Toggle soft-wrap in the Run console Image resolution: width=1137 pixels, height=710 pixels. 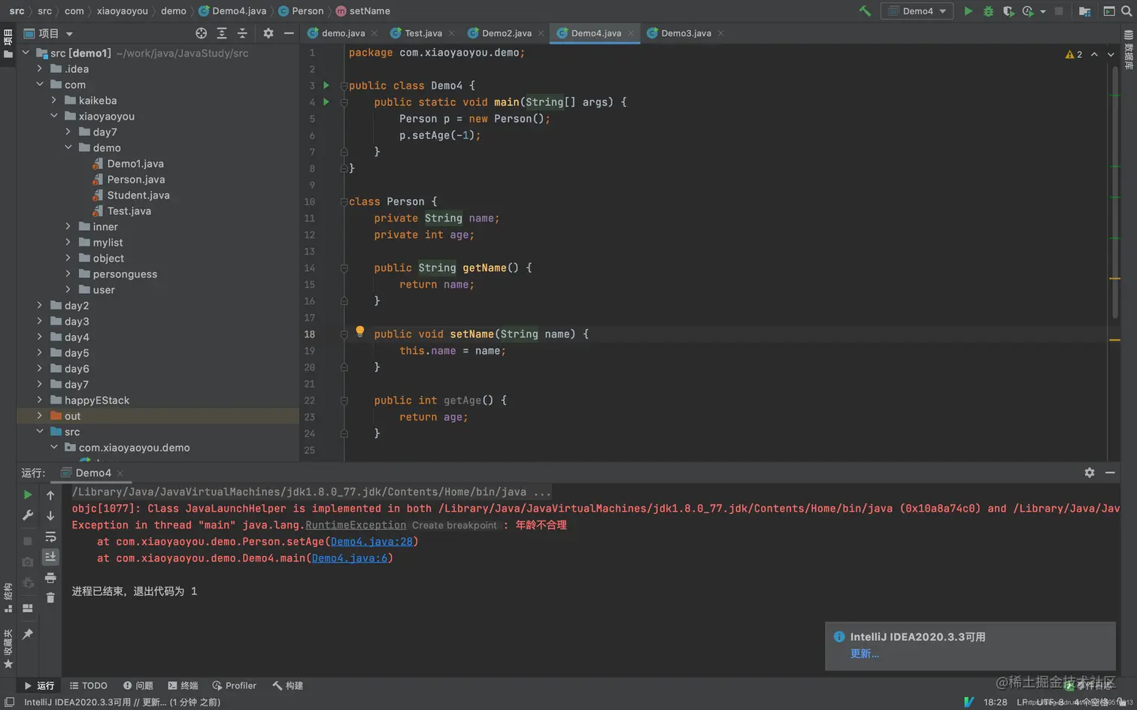coord(50,536)
